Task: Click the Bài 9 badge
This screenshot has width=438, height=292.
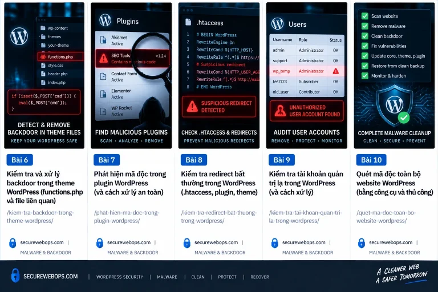Action: pos(282,160)
